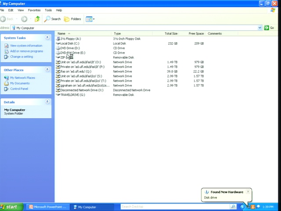The image size is (281, 211).
Task: Open Back button history dropdown arrow
Action: coord(17,19)
